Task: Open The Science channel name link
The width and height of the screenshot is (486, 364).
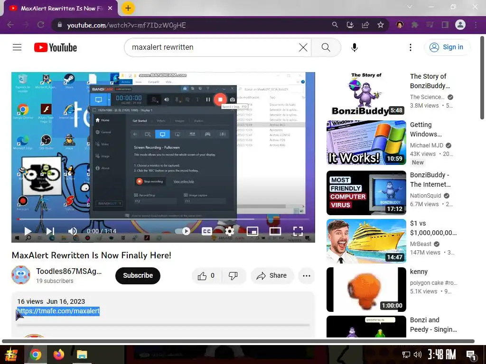Action: pyautogui.click(x=427, y=97)
